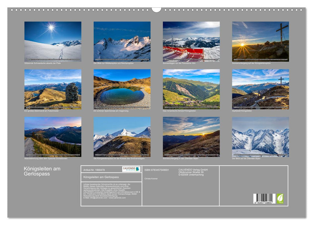
Task: Select the Gipfelwelt Königsleiten cross photo
Action: click(260, 89)
